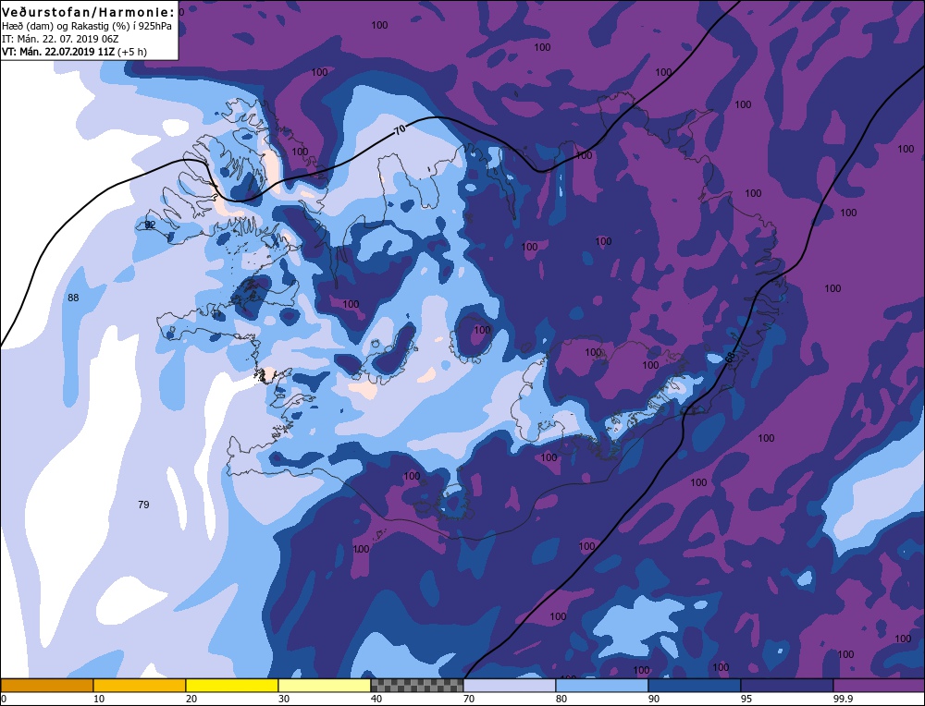This screenshot has width=925, height=706.
Task: Choose the medium blue 90–95 legend swatch
Action: pos(695,685)
